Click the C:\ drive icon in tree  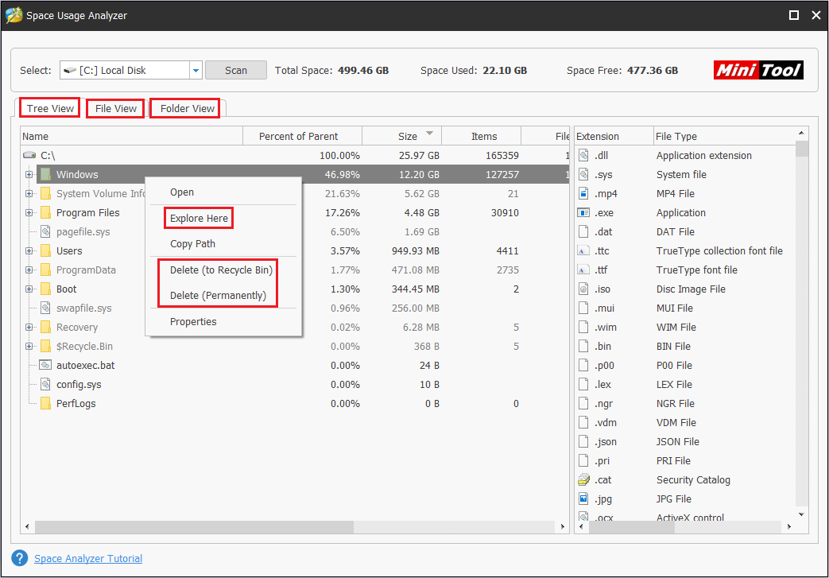coord(29,156)
